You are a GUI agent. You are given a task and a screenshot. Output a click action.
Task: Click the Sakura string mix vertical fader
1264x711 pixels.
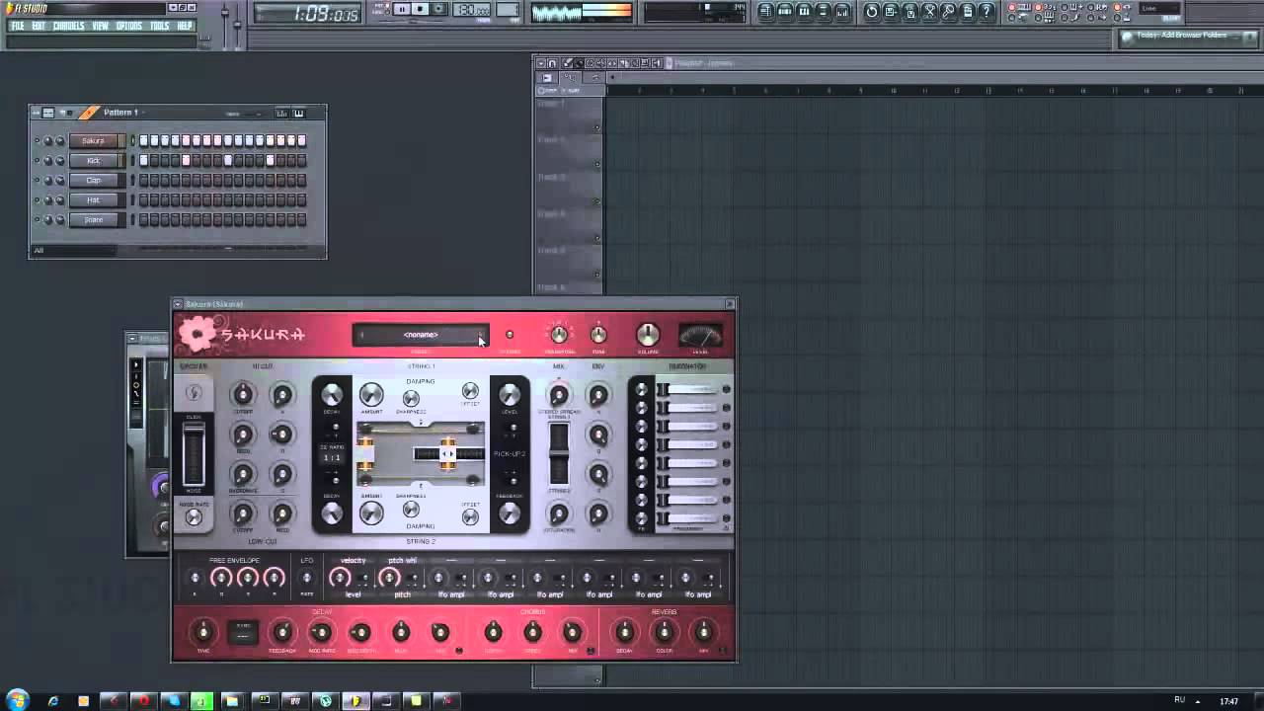click(559, 454)
